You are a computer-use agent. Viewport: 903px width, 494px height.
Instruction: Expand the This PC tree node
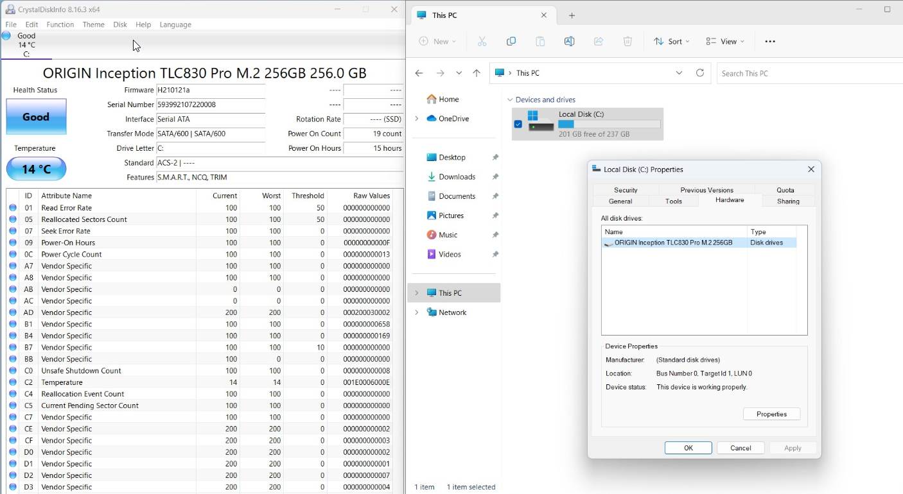(417, 293)
